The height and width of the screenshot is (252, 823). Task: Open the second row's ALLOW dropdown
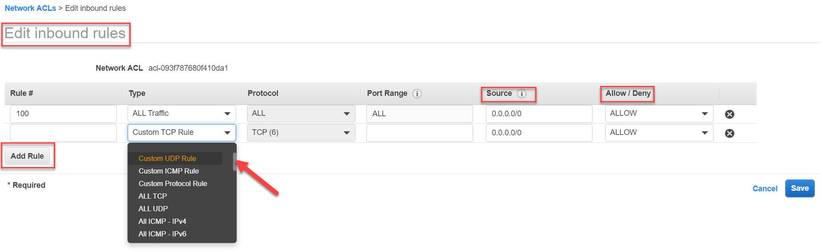point(659,133)
